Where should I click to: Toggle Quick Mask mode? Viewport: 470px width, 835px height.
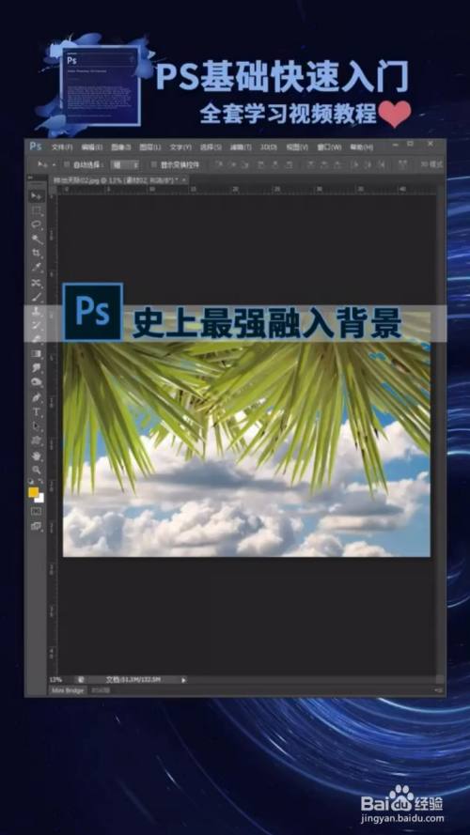(x=37, y=512)
